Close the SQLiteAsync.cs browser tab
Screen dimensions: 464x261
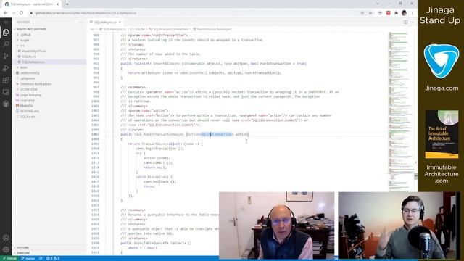(57, 4)
